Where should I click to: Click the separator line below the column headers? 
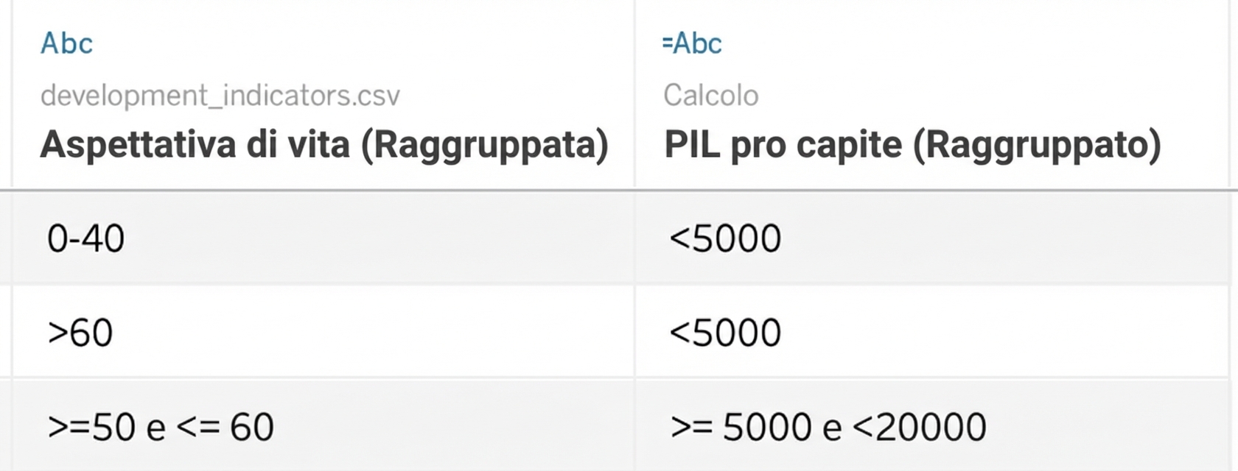pos(619,191)
